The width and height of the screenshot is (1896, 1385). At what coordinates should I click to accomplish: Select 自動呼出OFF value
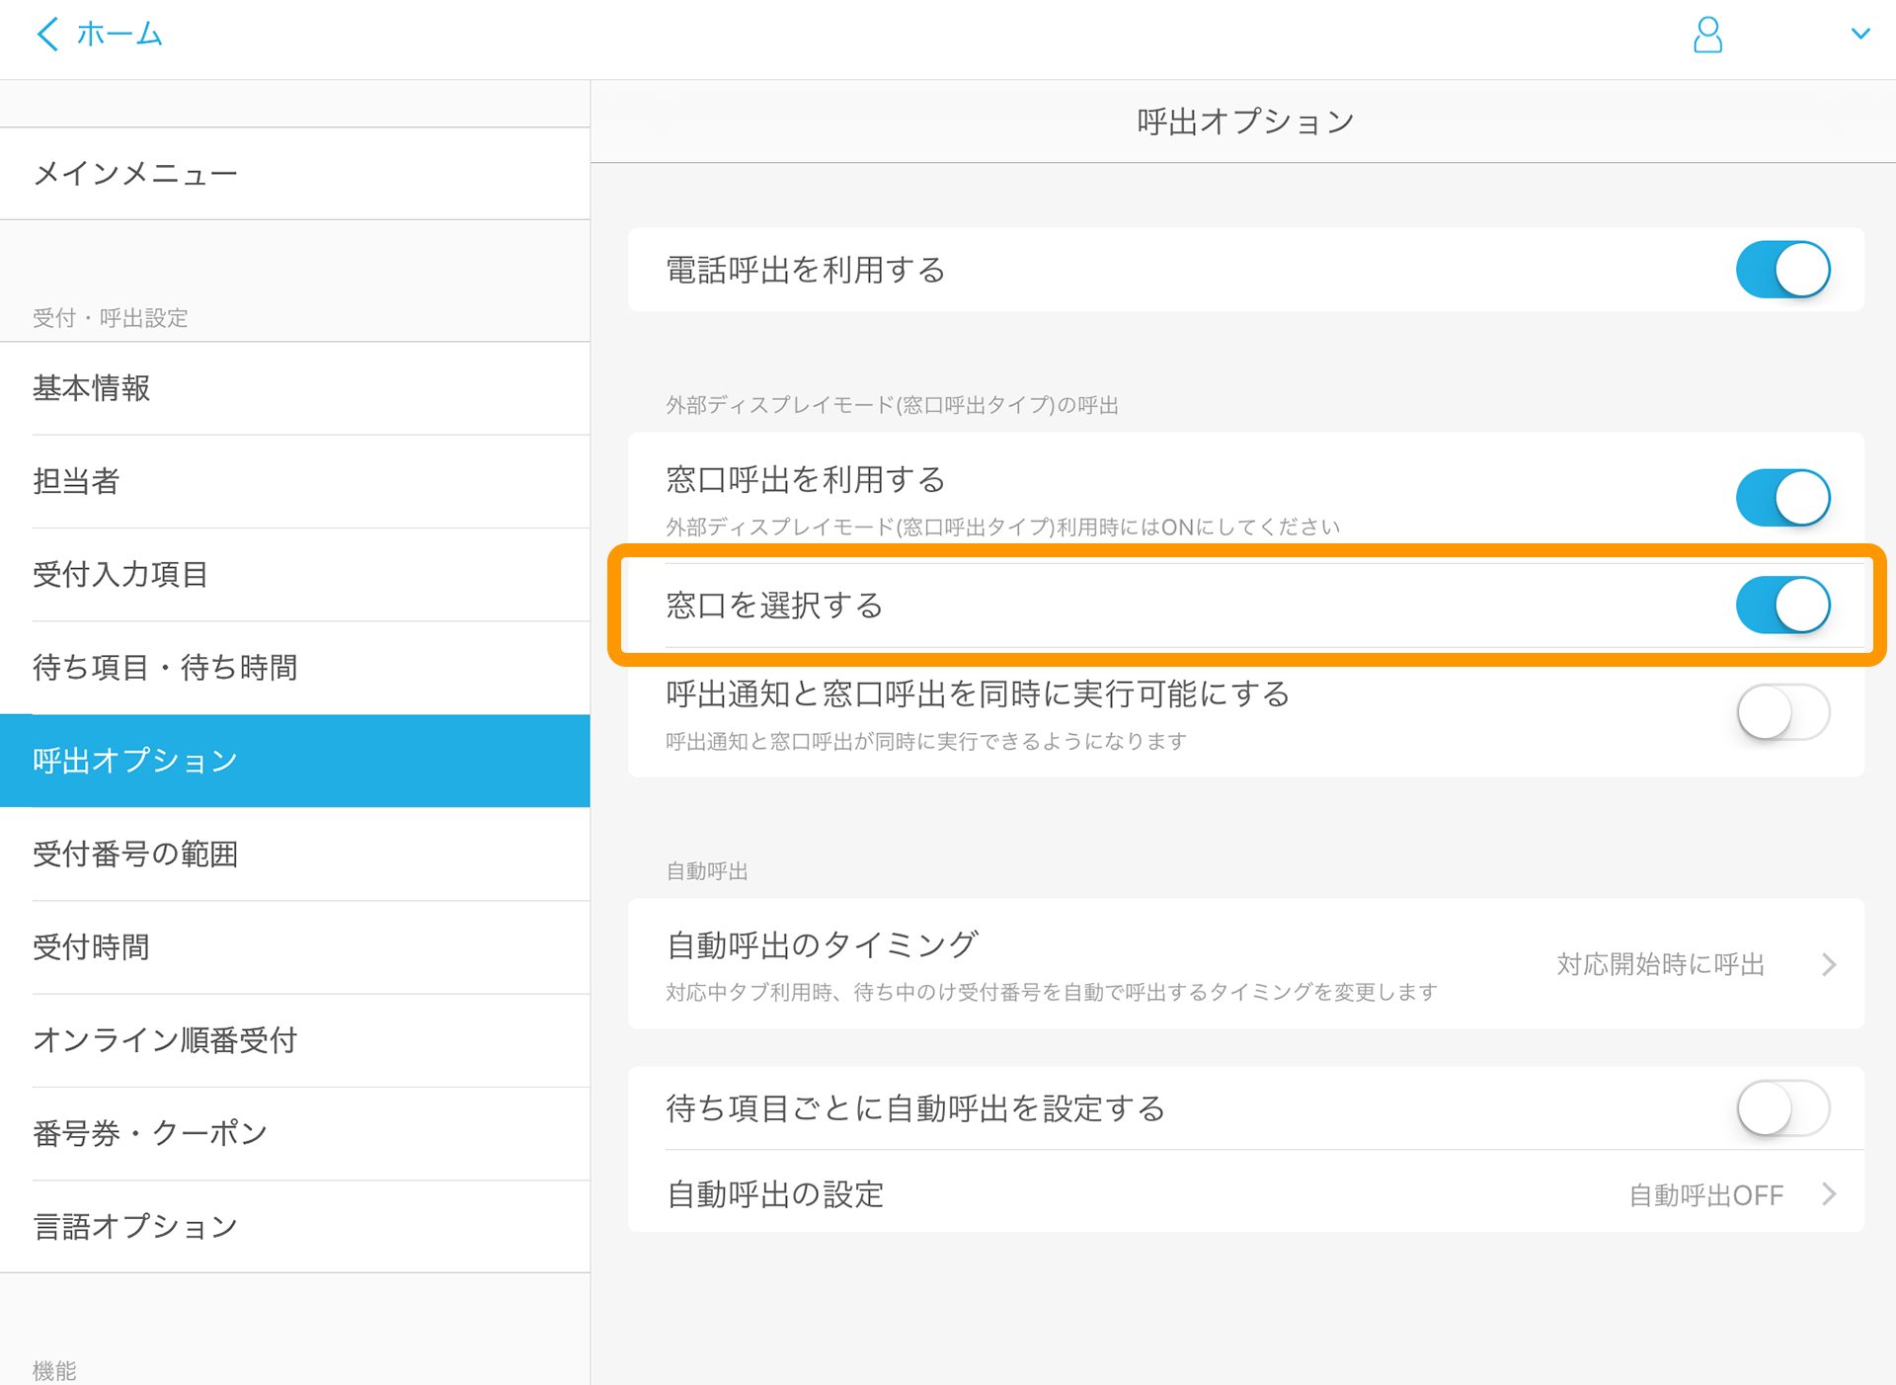(x=1705, y=1195)
